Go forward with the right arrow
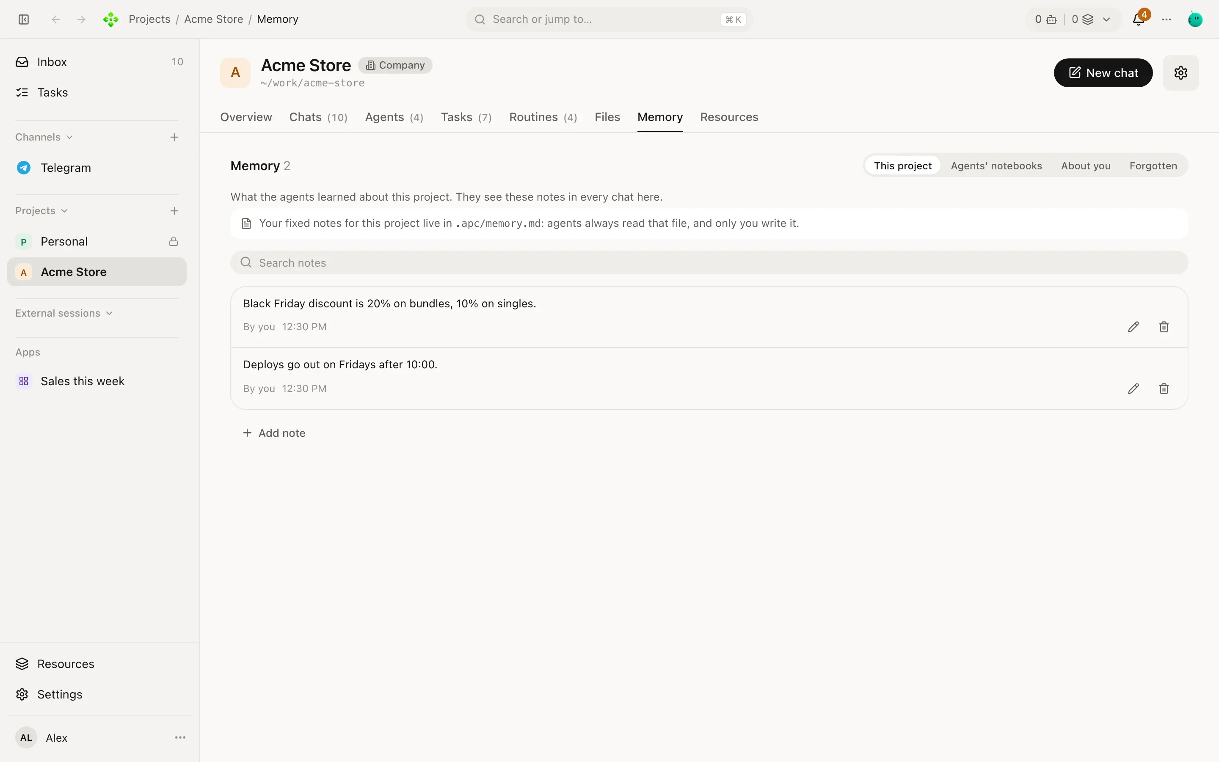 click(x=81, y=19)
